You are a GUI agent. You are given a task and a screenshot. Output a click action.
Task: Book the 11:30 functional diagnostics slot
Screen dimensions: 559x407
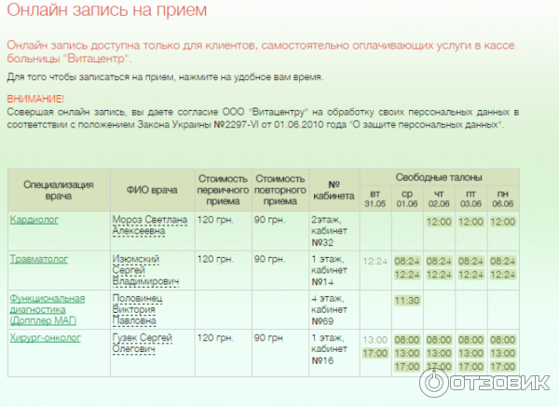[x=407, y=301]
